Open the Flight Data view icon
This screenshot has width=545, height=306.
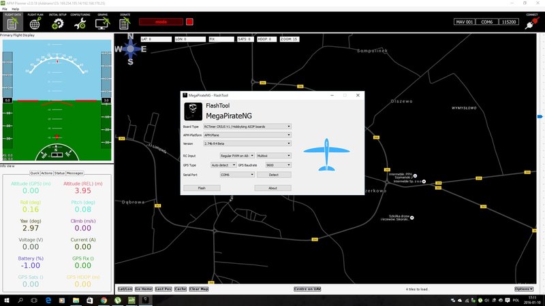12,22
